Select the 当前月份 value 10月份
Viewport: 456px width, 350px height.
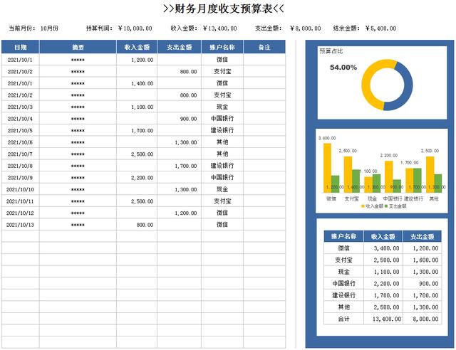(49, 28)
